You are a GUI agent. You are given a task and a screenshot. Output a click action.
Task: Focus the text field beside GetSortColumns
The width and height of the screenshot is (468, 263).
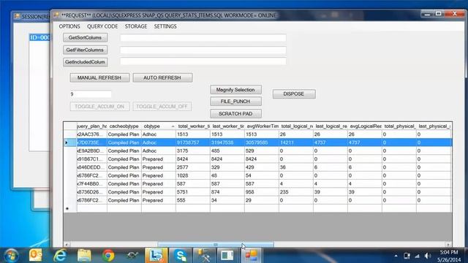tap(203, 37)
